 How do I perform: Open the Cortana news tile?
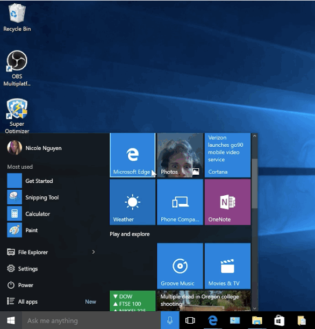pos(227,155)
